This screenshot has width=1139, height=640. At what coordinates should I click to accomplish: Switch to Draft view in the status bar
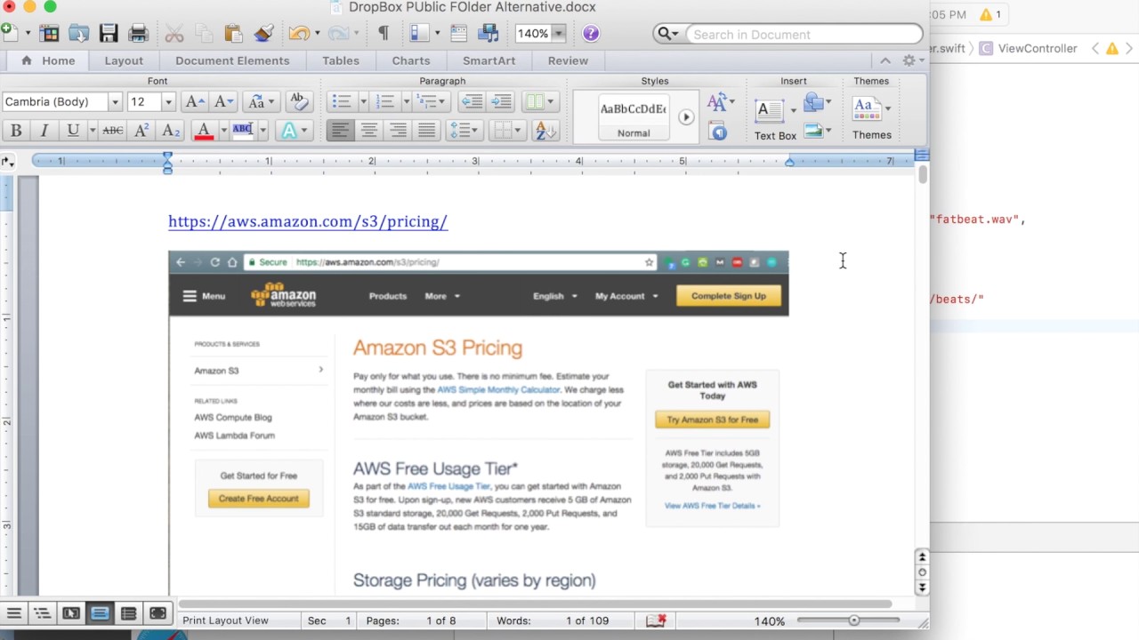pyautogui.click(x=14, y=613)
